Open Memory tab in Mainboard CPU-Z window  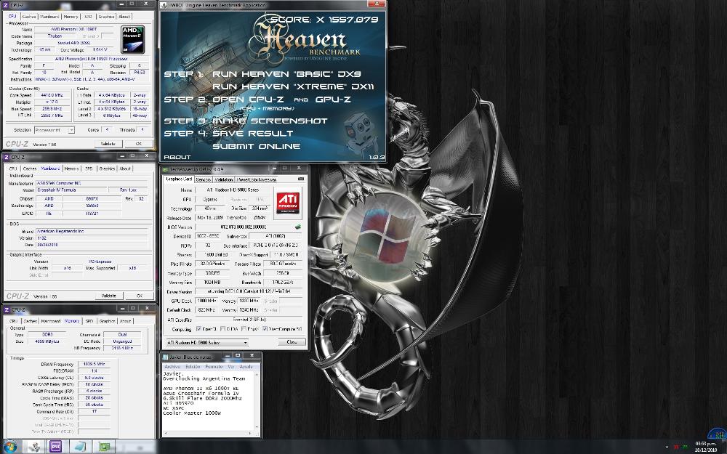71,169
